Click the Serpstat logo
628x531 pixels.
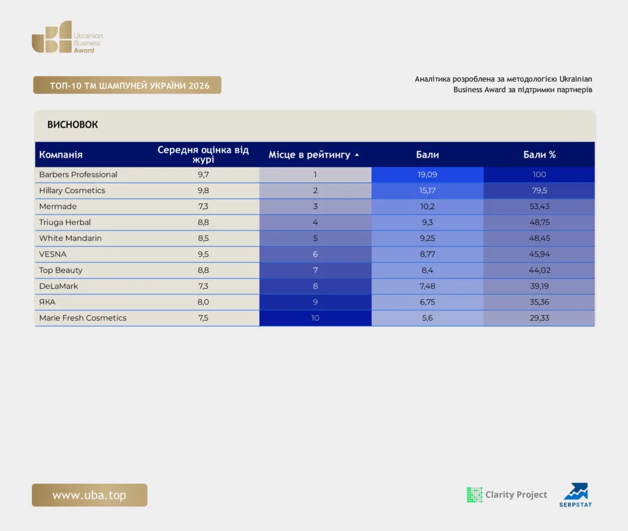(x=575, y=495)
